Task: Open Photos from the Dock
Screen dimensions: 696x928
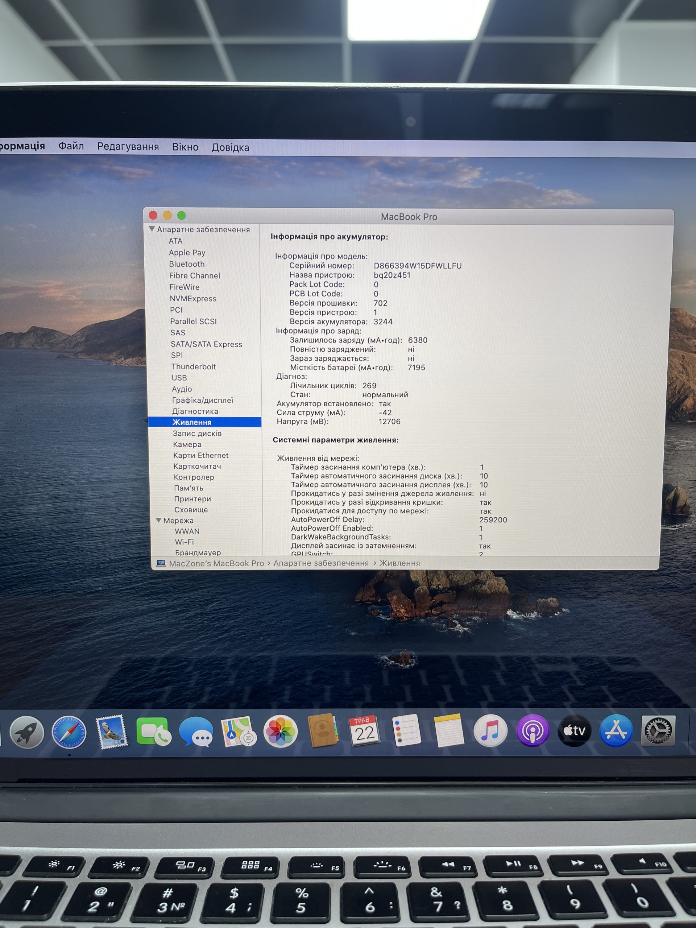Action: (280, 731)
